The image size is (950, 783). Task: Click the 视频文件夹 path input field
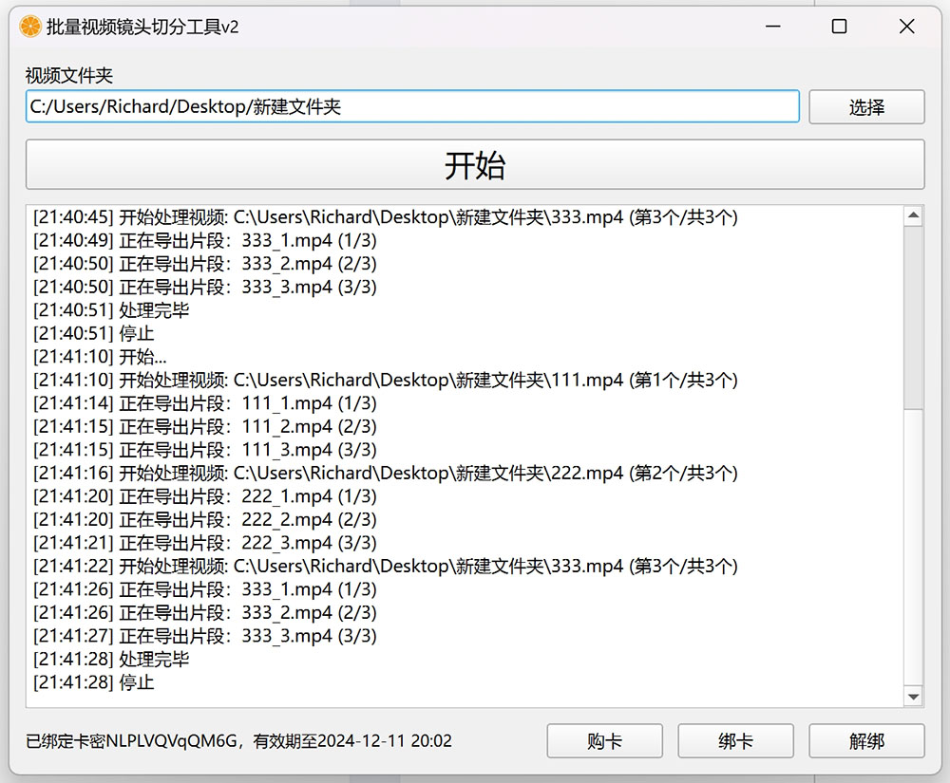(x=411, y=107)
